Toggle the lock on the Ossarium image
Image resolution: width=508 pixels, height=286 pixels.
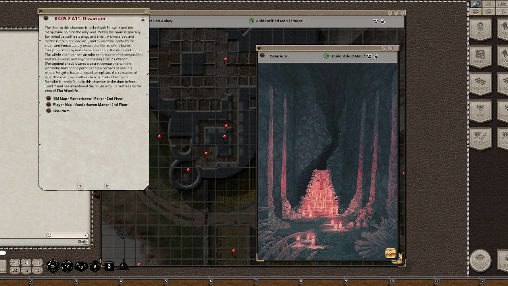click(376, 56)
